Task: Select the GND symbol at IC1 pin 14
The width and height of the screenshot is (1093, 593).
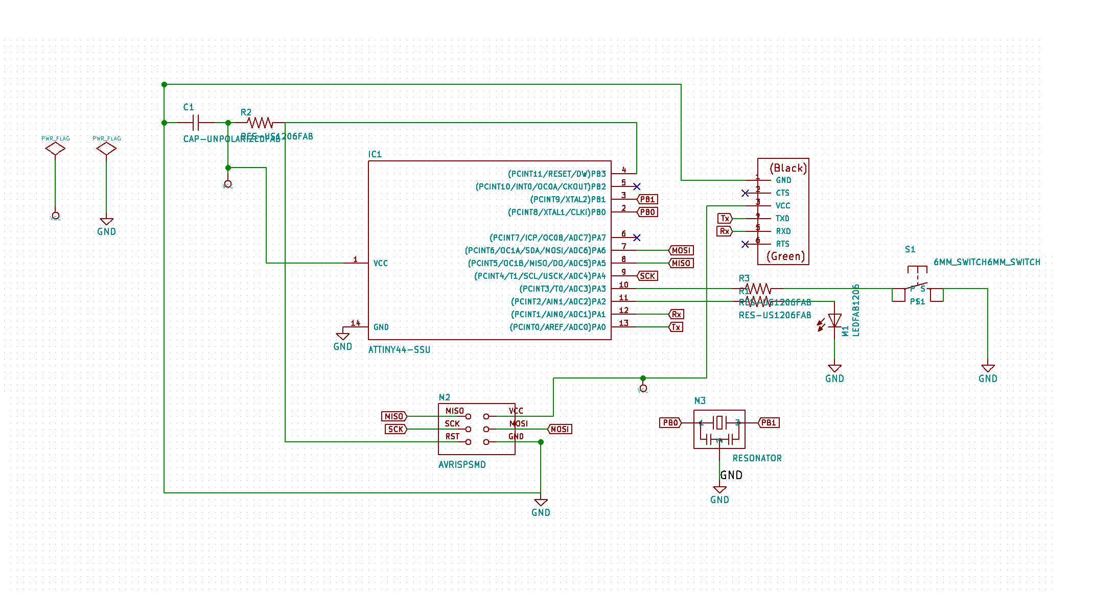Action: (x=343, y=336)
